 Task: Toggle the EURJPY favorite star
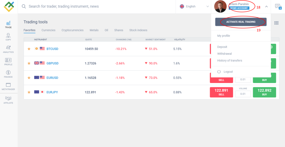(29, 92)
